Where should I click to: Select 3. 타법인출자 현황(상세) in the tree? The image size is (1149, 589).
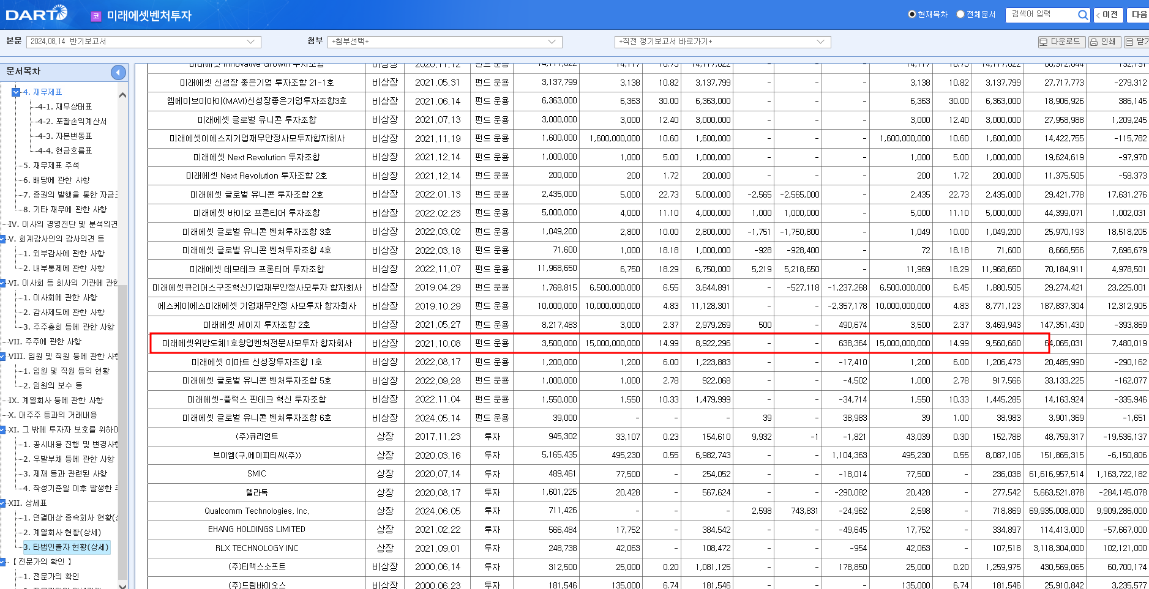(x=66, y=547)
